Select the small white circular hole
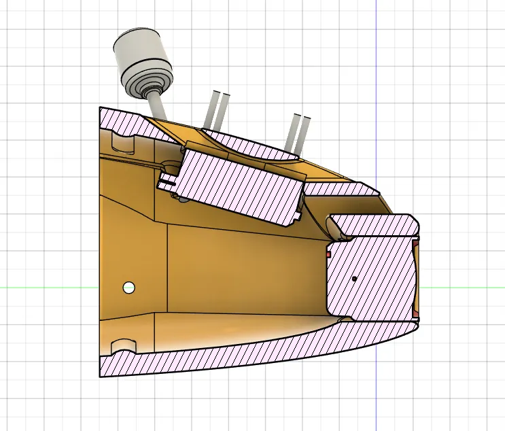The width and height of the screenshot is (505, 431). pyautogui.click(x=129, y=288)
